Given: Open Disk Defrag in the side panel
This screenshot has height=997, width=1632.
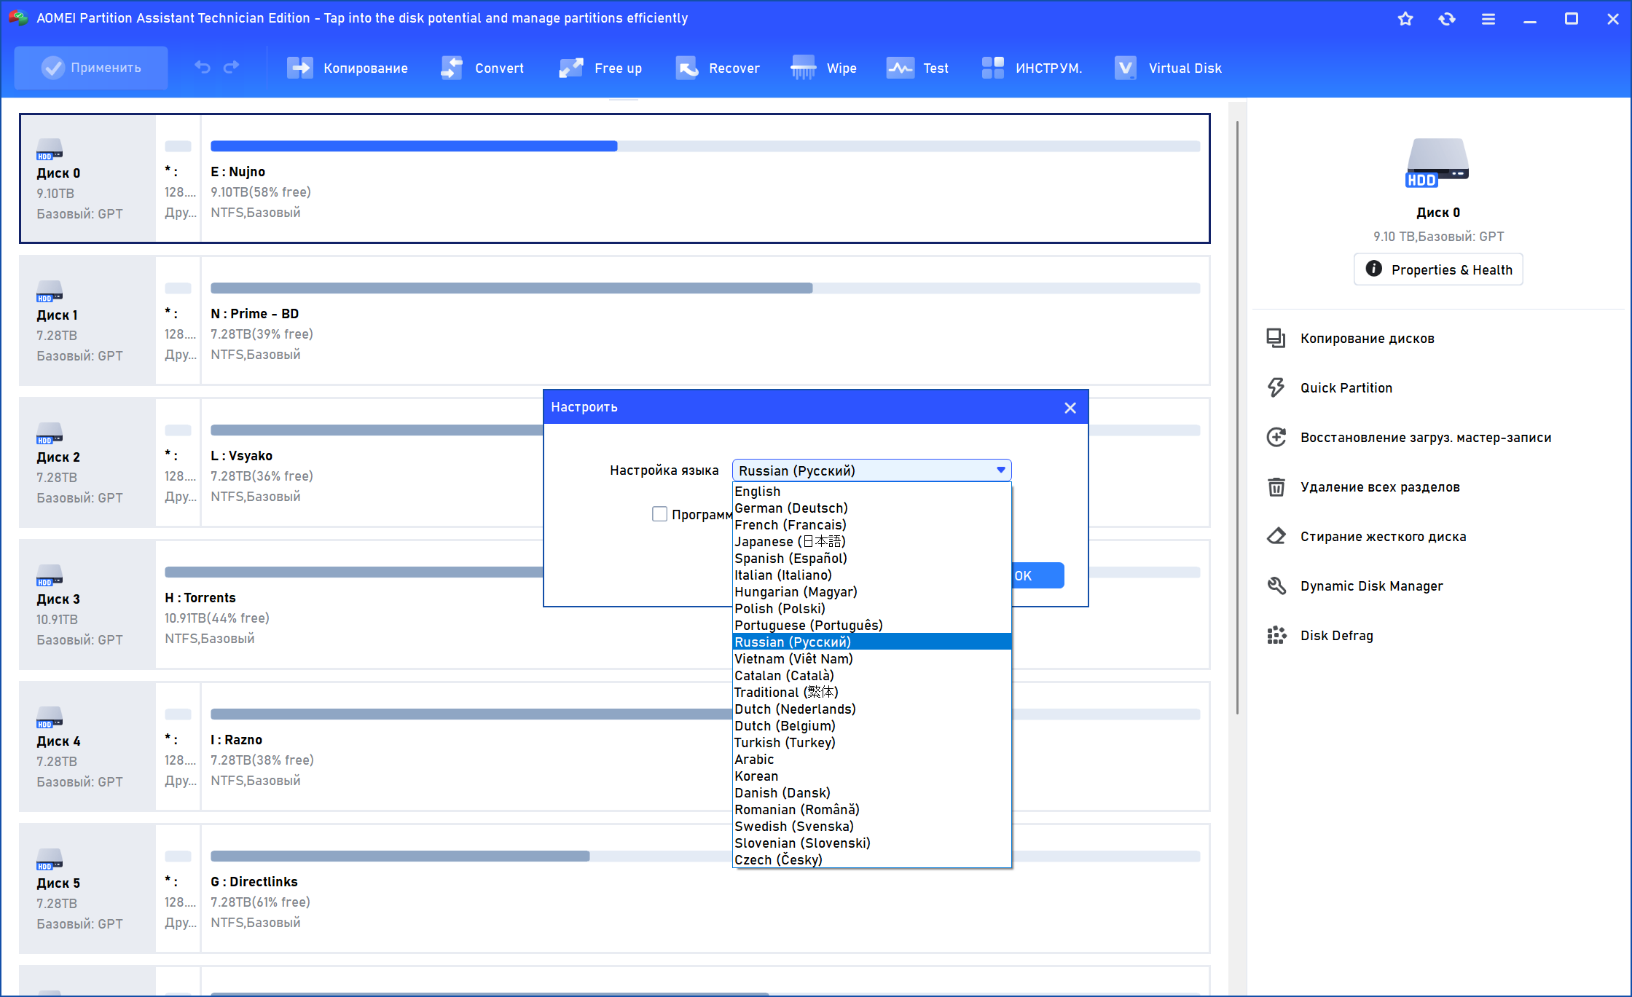Looking at the screenshot, I should [1336, 635].
